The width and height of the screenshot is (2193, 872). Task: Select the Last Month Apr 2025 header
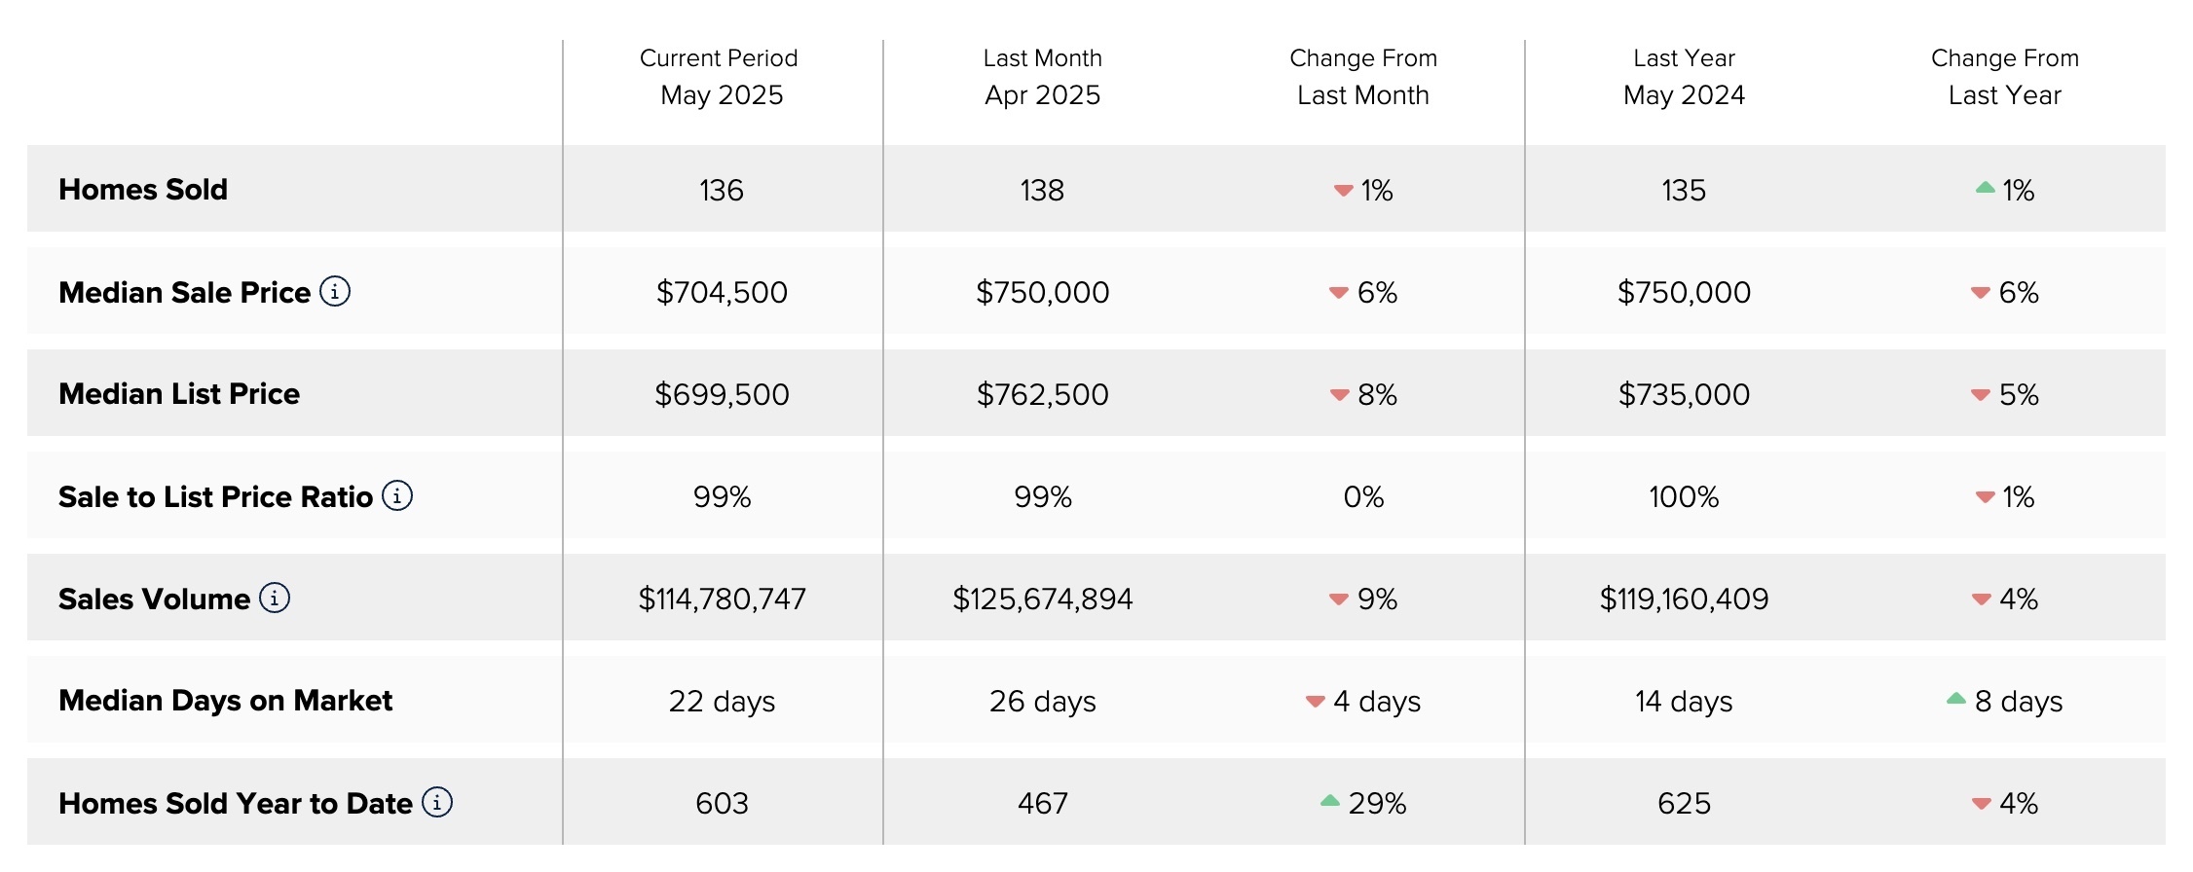pos(1042,77)
